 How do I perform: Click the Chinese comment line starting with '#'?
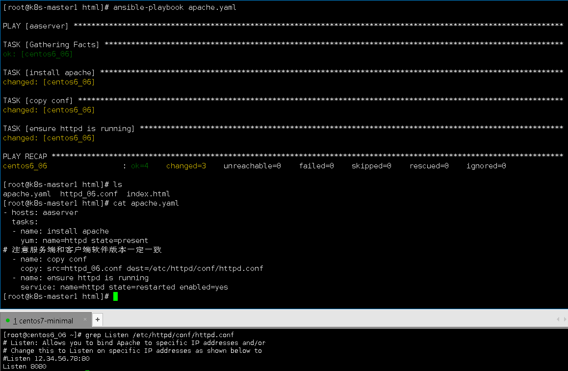pos(82,250)
